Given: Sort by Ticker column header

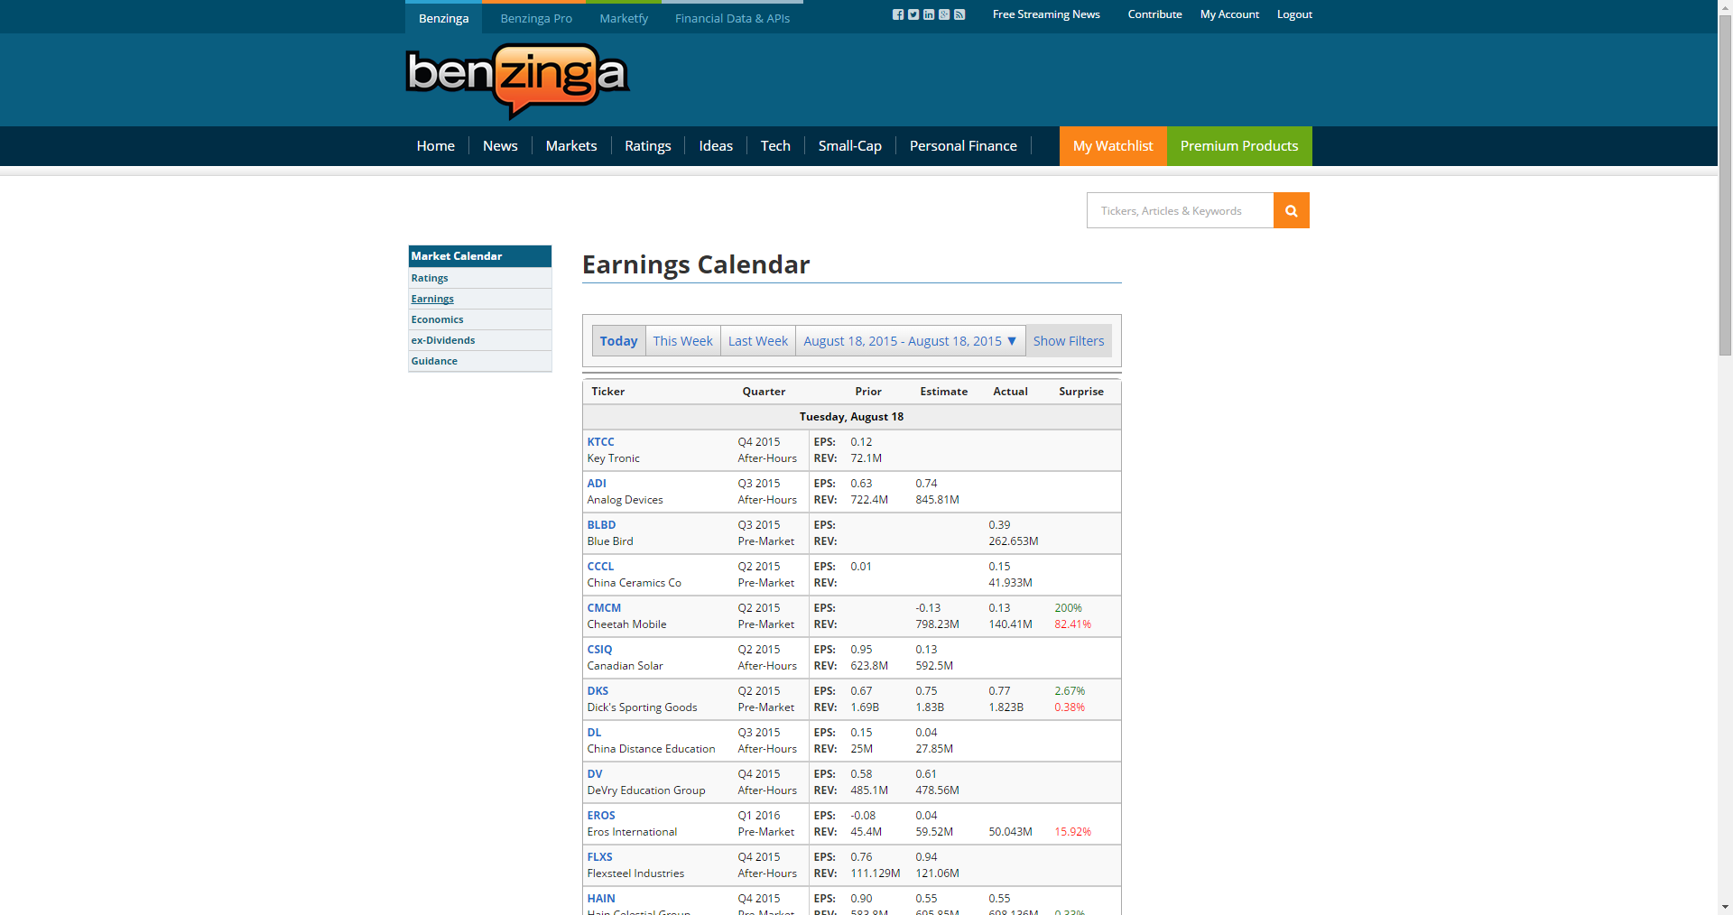Looking at the screenshot, I should point(607,392).
